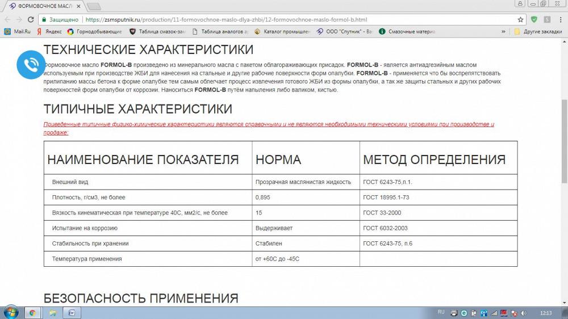Open the Windows Start menu
Screen dimensions: 568x319
(x=11, y=312)
